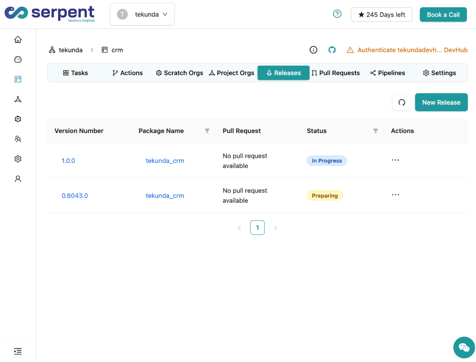
Task: Expand the sidebar with bottom menu icon
Action: point(18,351)
